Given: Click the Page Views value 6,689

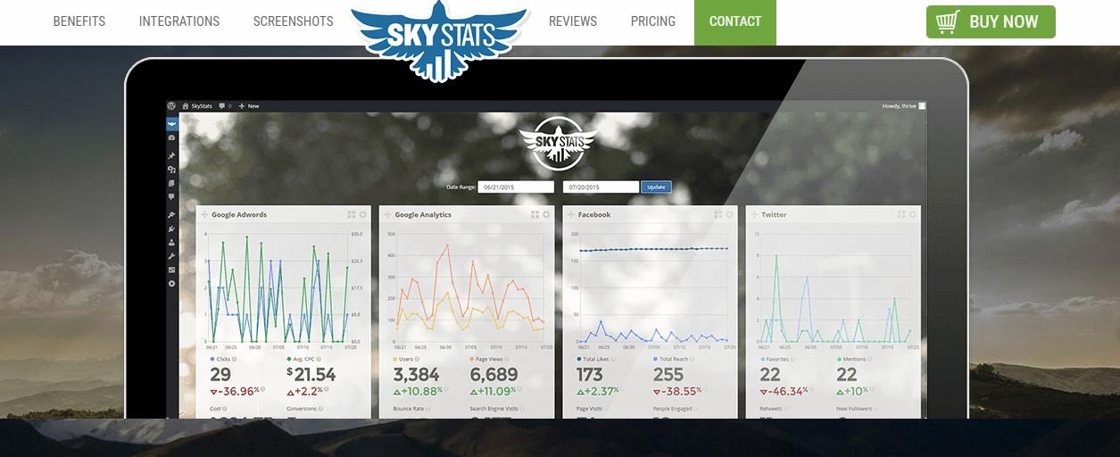Looking at the screenshot, I should [494, 375].
